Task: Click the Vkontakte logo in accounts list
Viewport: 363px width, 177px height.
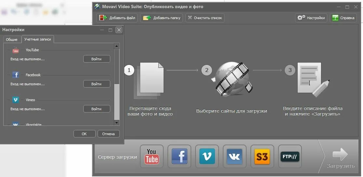Action: tap(16, 124)
